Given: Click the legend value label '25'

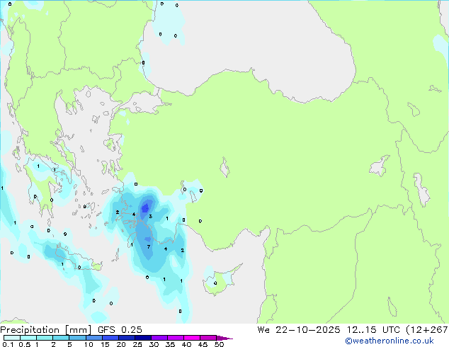Looking at the screenshot, I should 137,344.
